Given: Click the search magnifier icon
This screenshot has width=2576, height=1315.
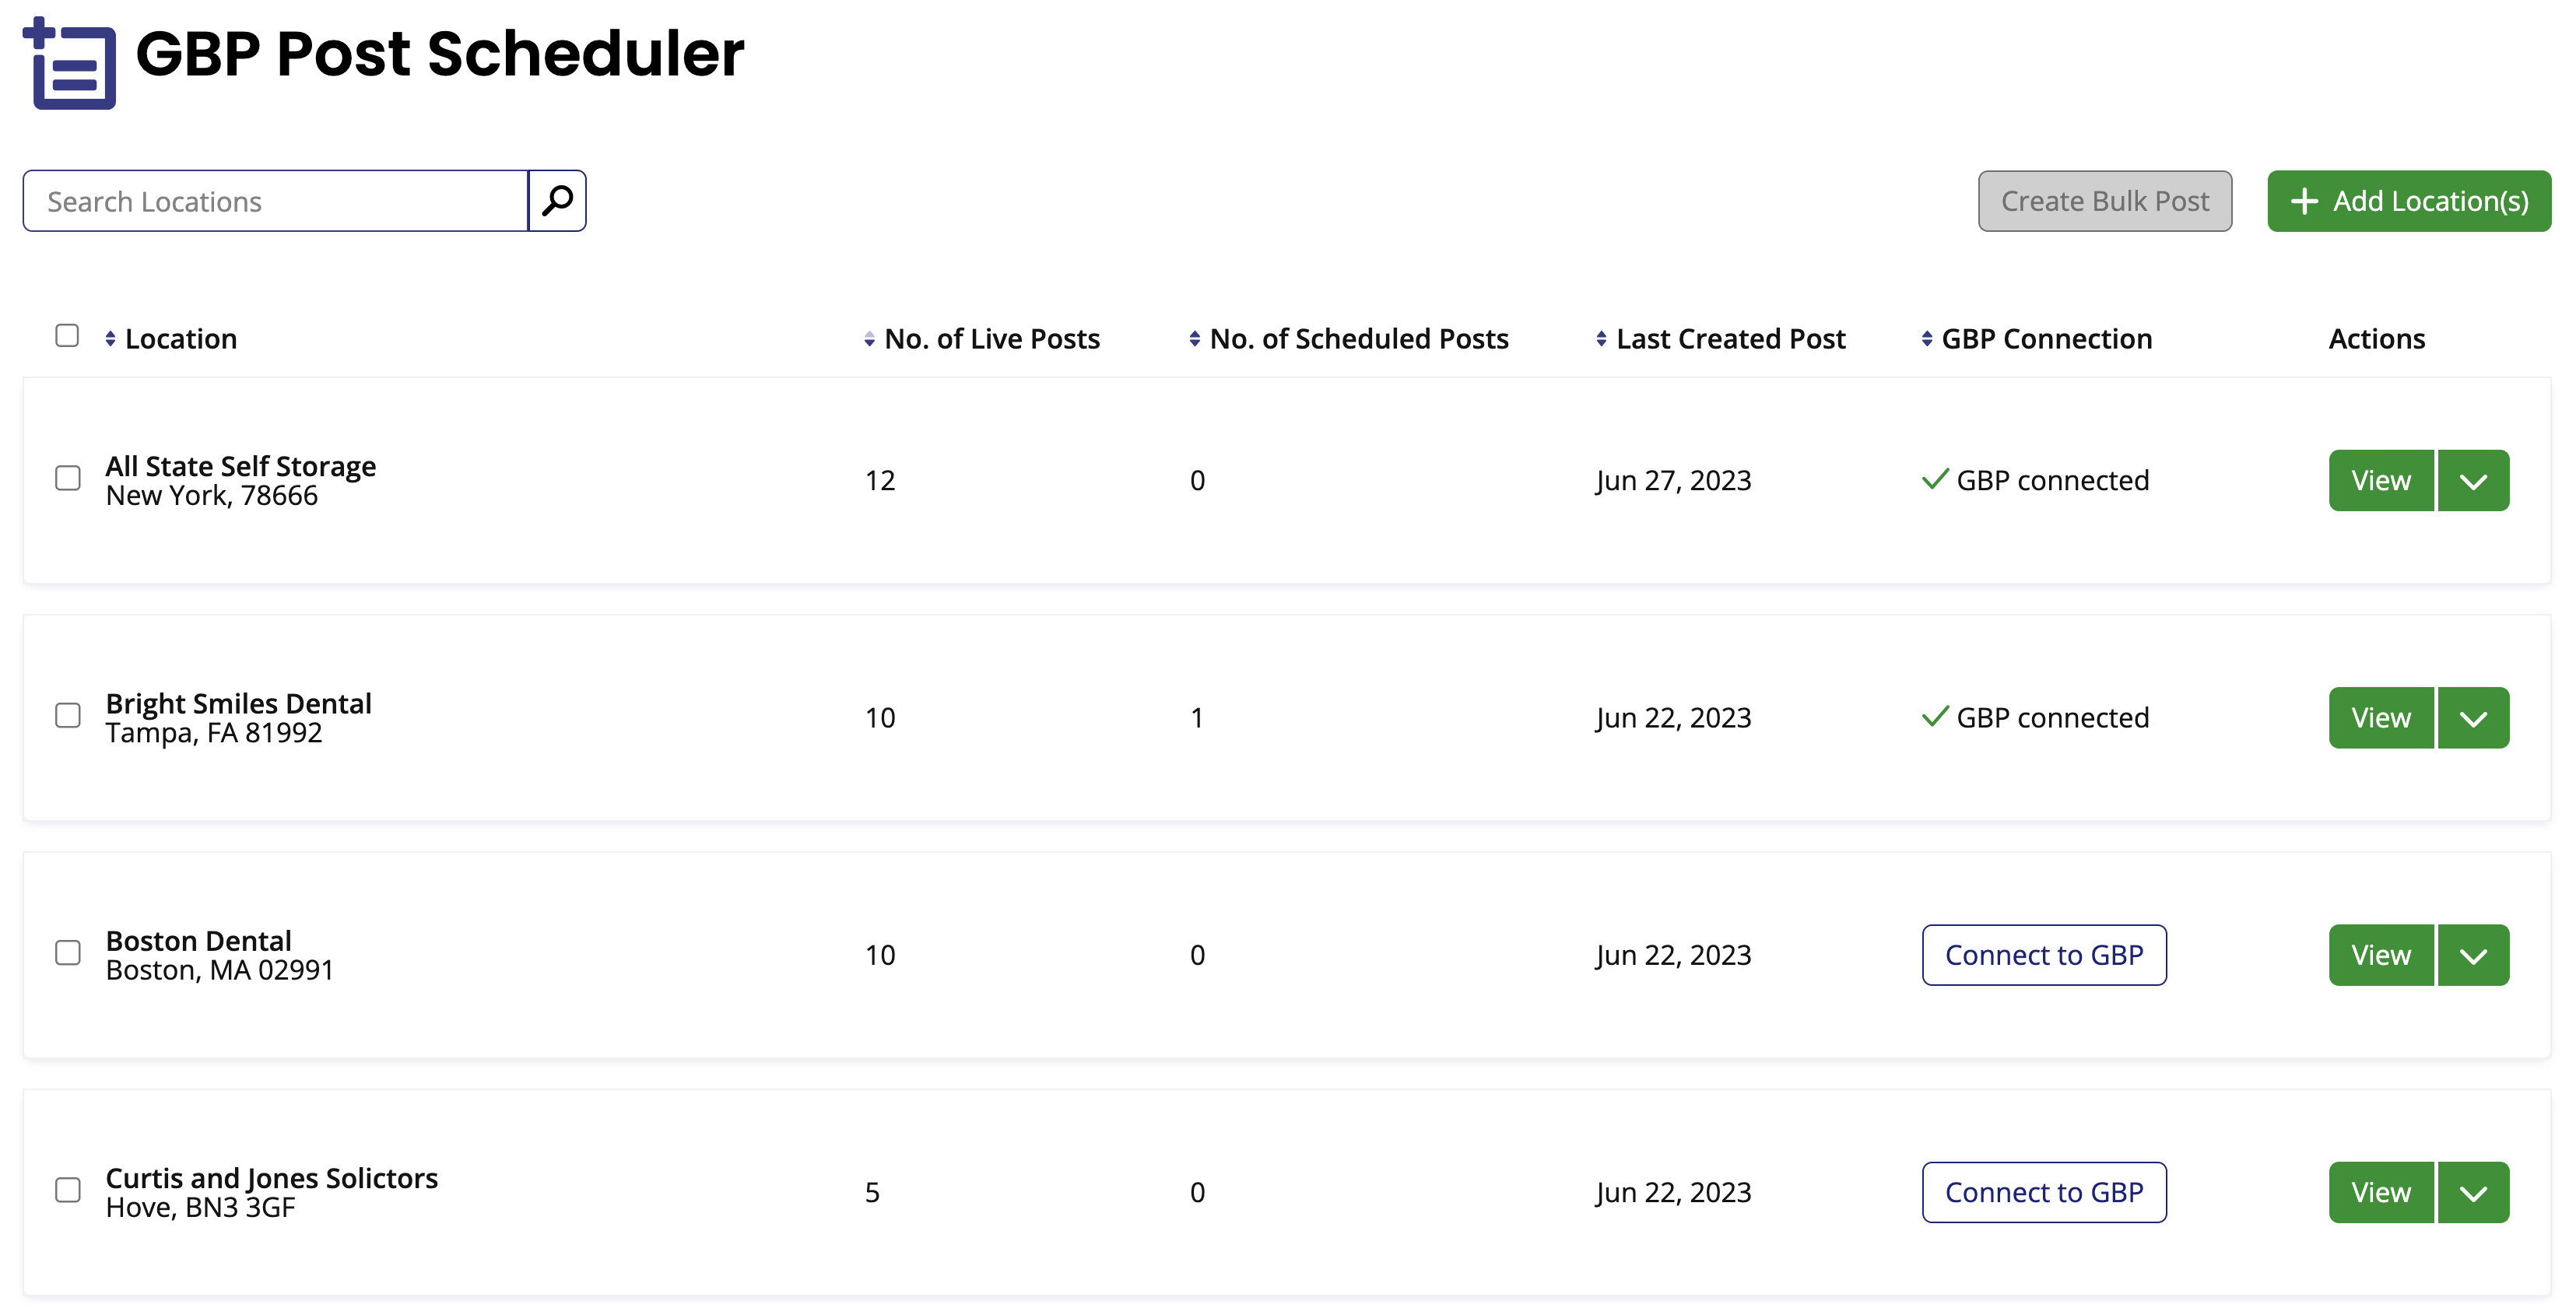Looking at the screenshot, I should [557, 200].
